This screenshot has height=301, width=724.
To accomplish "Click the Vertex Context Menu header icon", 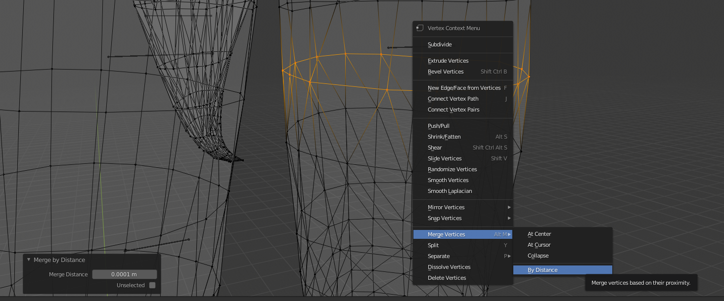I will click(x=420, y=28).
